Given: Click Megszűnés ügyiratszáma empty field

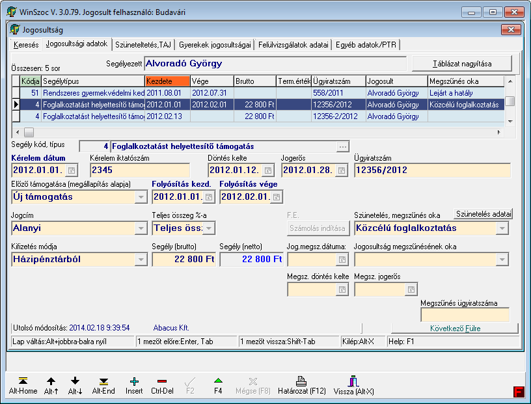Looking at the screenshot, I should pos(465,315).
